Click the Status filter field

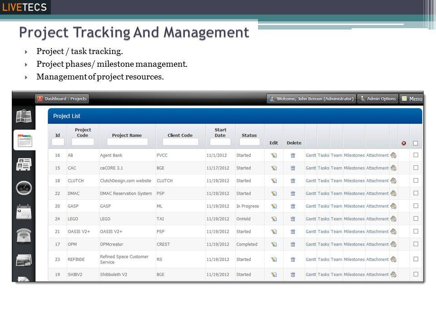pos(250,142)
